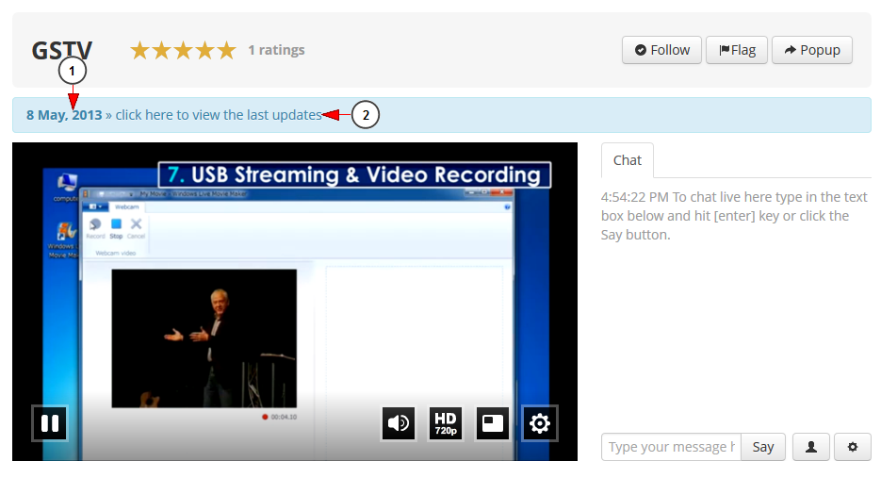Click the Say button to send message

[763, 447]
